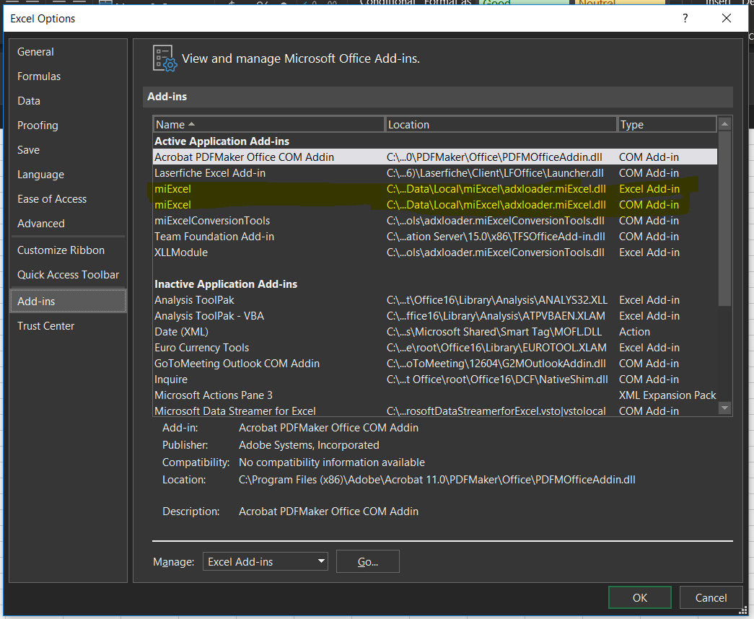Confirm with the OK button
This screenshot has height=619, width=754.
pyautogui.click(x=639, y=598)
